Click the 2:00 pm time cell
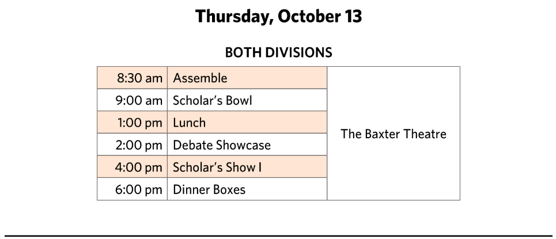The width and height of the screenshot is (556, 239). click(133, 145)
